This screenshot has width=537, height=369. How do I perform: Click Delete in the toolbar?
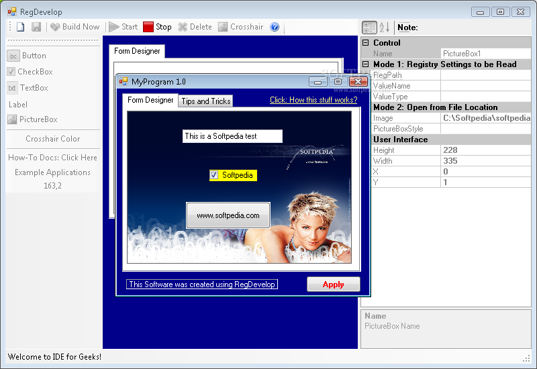(195, 27)
